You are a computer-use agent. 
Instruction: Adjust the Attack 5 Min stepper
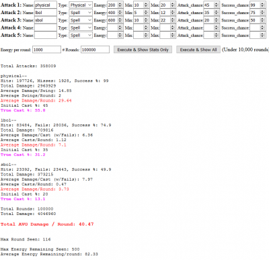point(146,35)
